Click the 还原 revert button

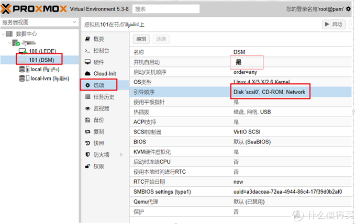pos(161,39)
